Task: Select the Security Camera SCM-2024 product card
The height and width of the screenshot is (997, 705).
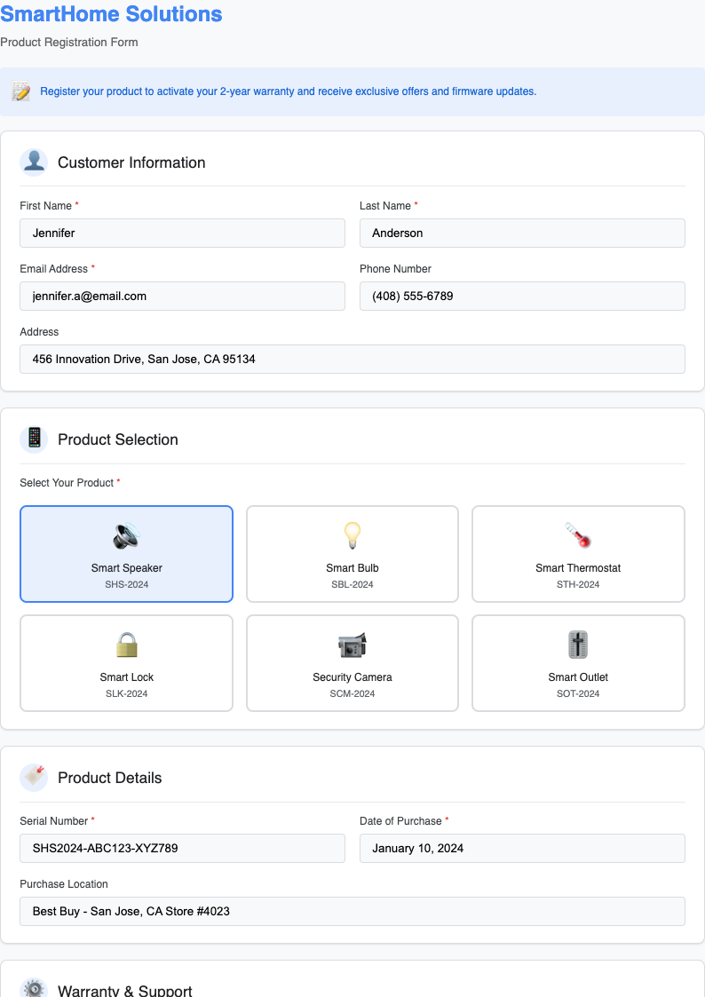Action: tap(352, 663)
